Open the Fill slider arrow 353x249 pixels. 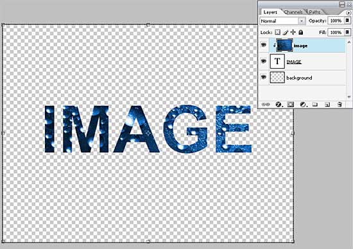click(x=347, y=32)
